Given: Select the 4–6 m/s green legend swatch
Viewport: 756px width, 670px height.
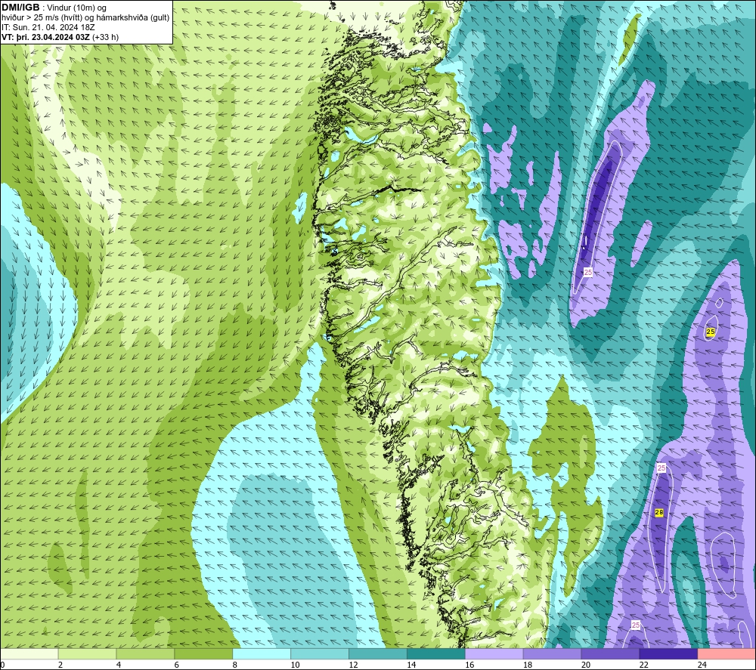Looking at the screenshot, I should [145, 653].
